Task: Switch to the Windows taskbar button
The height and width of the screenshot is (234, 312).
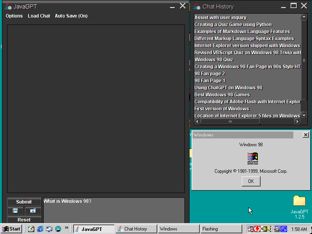Action: coord(179,229)
